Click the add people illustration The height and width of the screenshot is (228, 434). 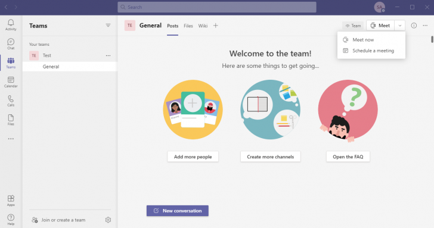point(193,110)
